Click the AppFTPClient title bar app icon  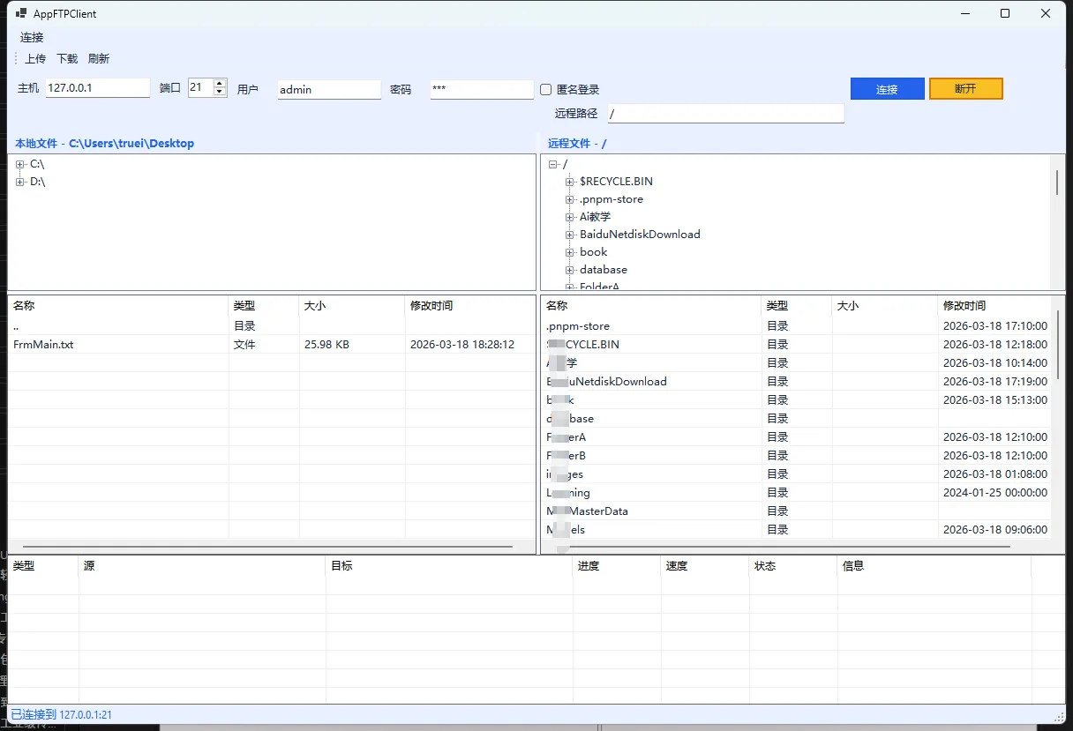pos(21,13)
